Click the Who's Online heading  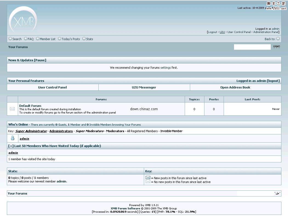(x=18, y=124)
